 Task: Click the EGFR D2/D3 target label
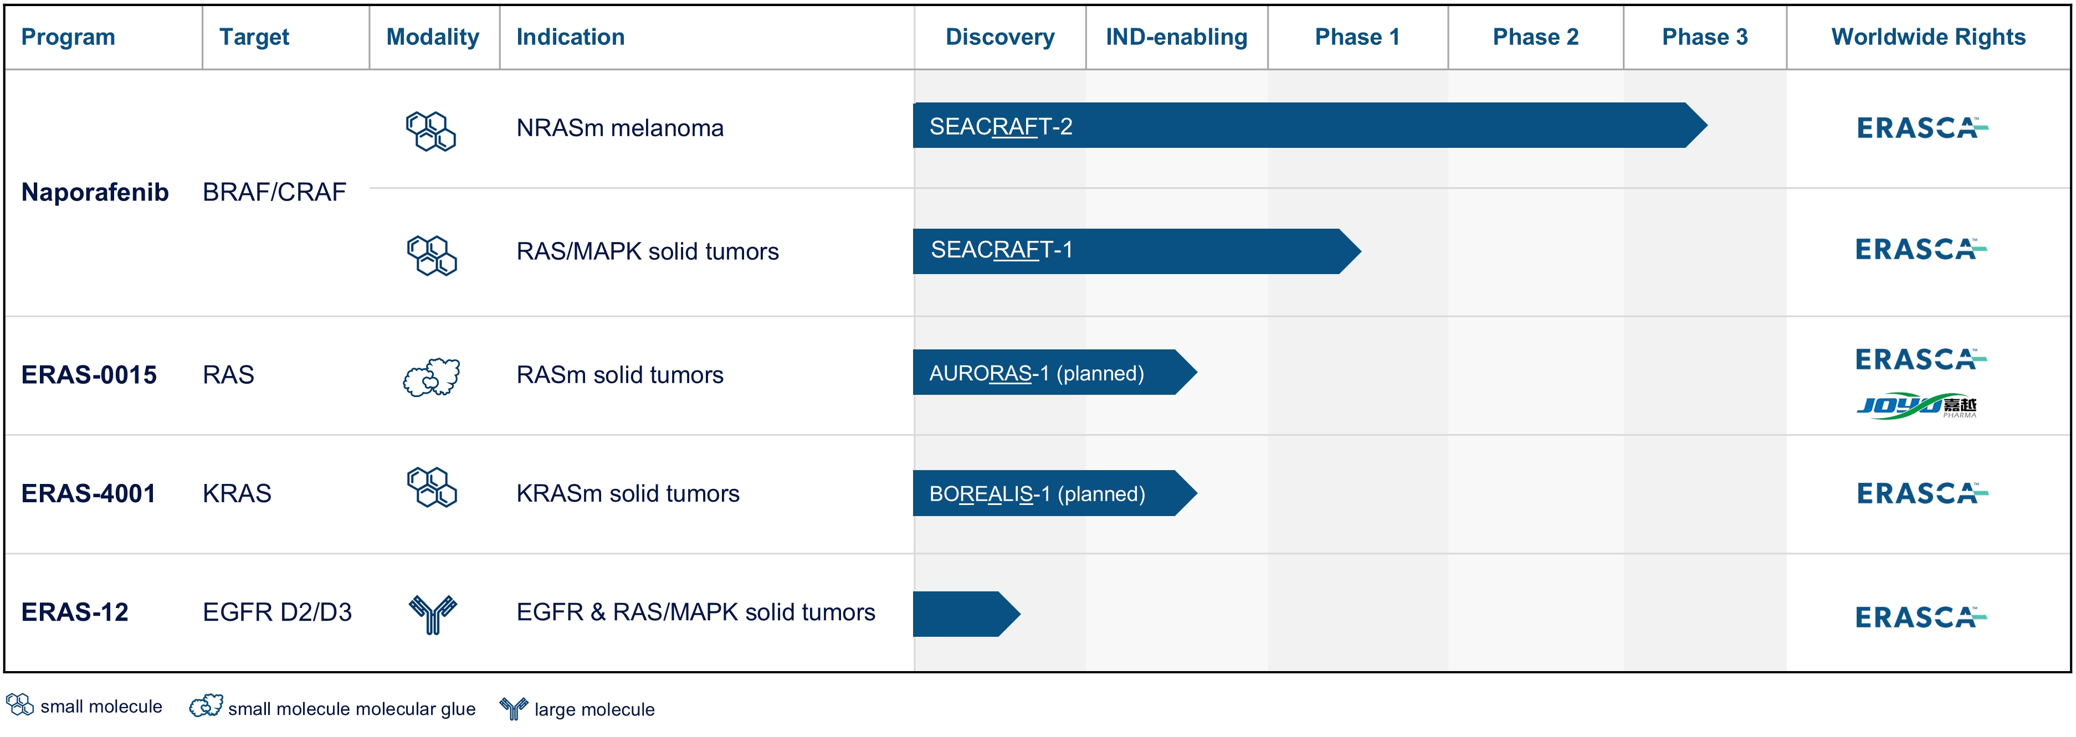tap(277, 612)
